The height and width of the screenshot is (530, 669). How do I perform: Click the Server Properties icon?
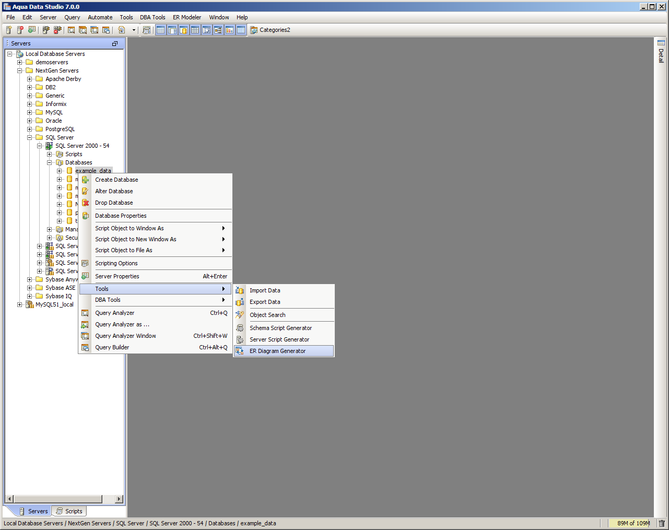coord(85,276)
